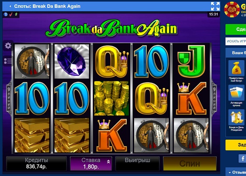Click the Спин button
The height and width of the screenshot is (176, 246).
pos(190,164)
